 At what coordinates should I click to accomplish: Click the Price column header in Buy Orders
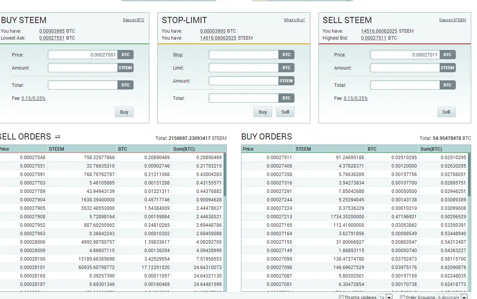point(268,149)
